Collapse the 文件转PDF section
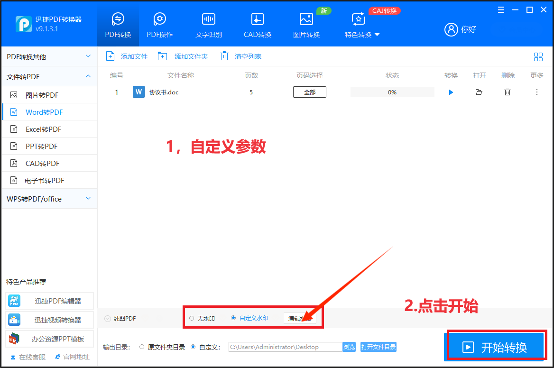The image size is (554, 368). click(x=49, y=76)
